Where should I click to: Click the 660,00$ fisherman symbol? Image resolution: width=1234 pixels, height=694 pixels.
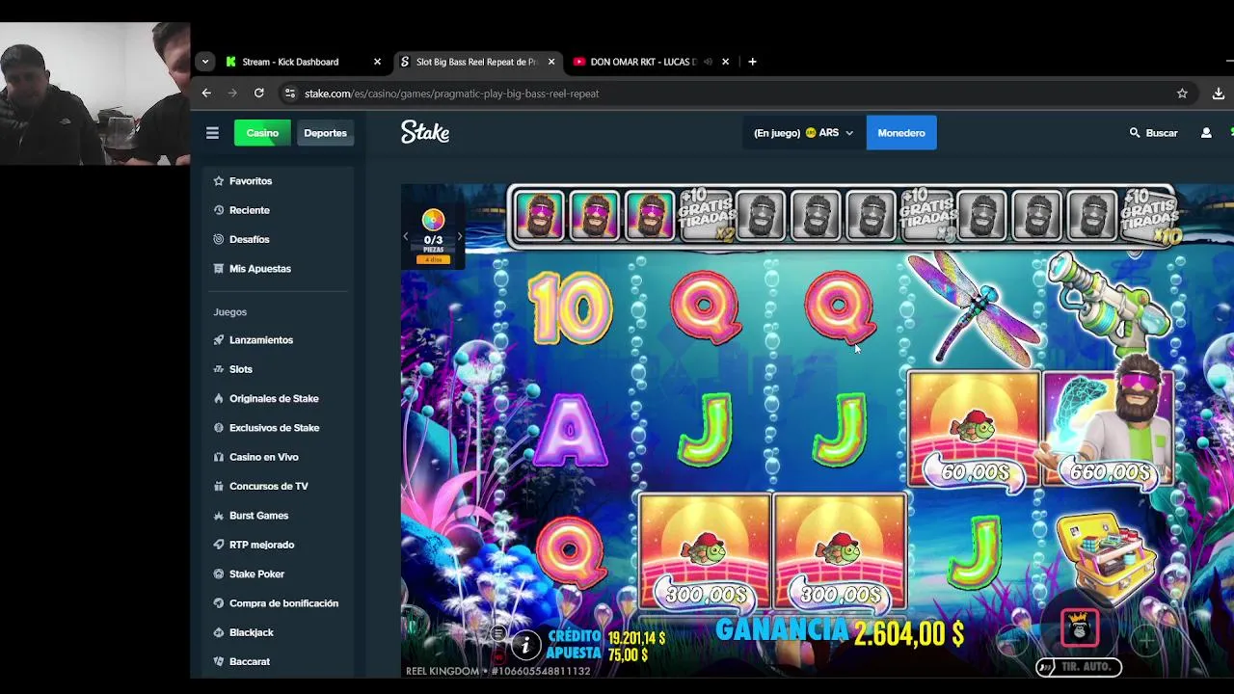click(x=1109, y=428)
